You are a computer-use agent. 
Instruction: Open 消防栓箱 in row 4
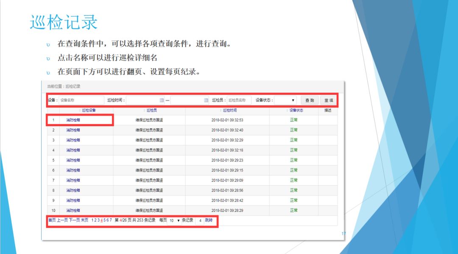click(x=73, y=150)
